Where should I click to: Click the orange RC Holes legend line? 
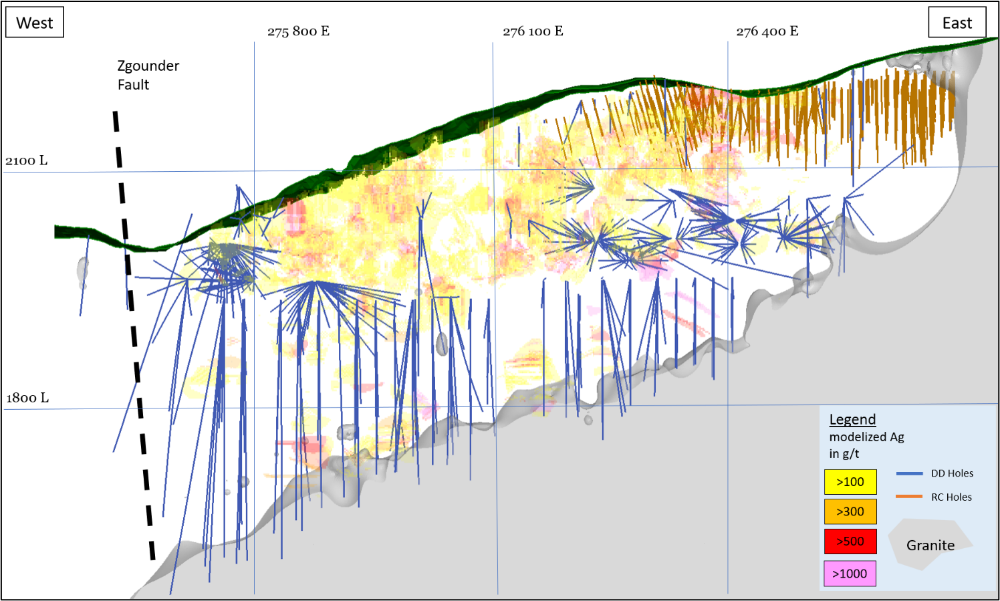[909, 497]
